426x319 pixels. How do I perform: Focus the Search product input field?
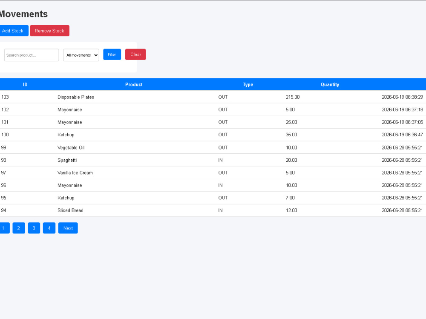point(32,55)
